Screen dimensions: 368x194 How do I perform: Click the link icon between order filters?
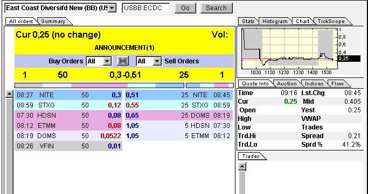click(123, 61)
